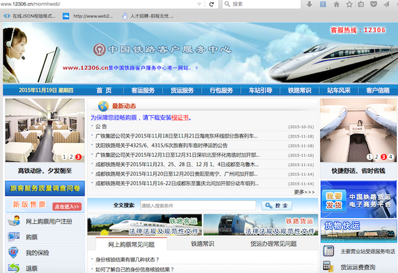The image size is (398, 273).
Task: Select slide 4 in right carousel
Action: 391,157
